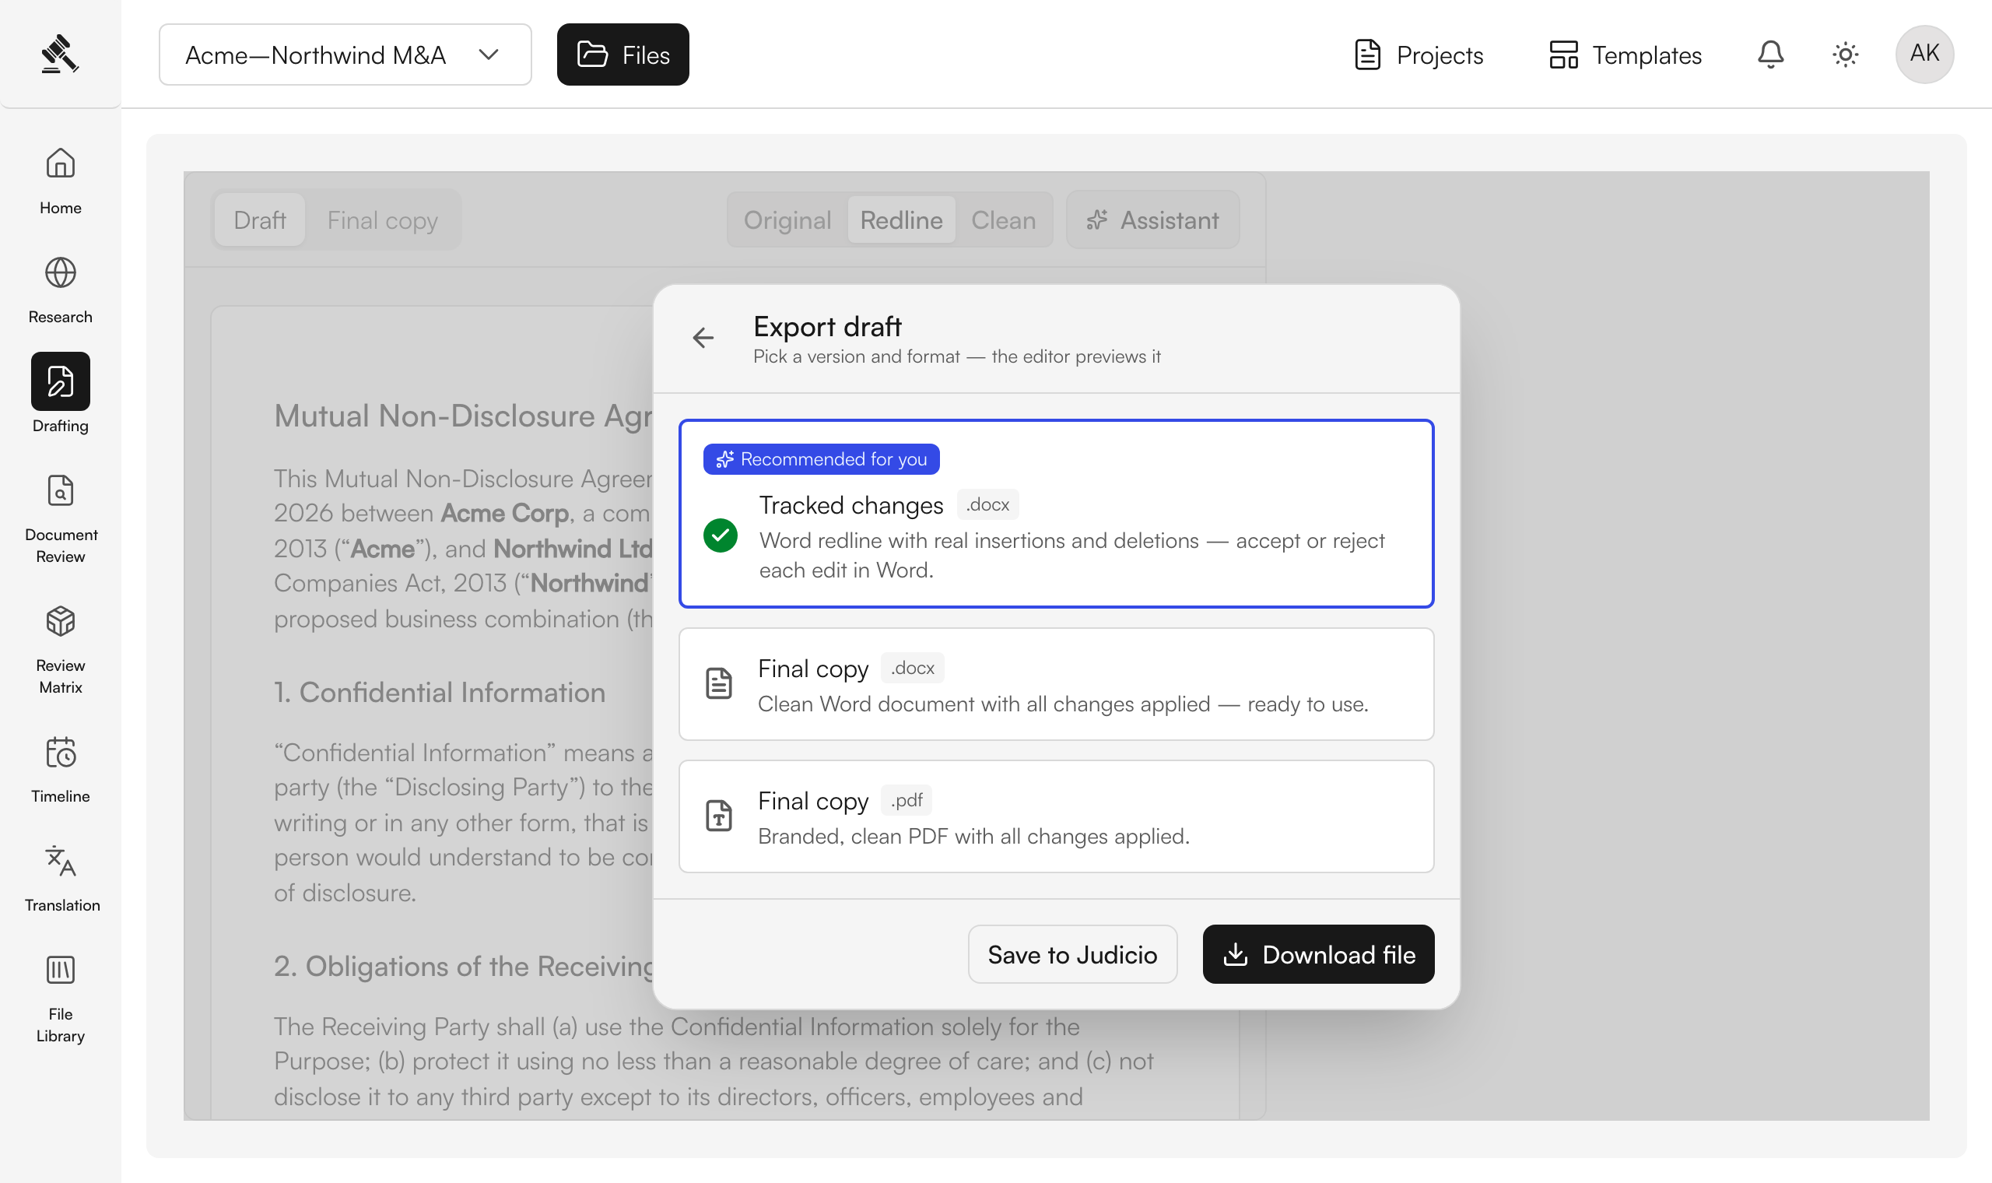Select the Tracked changes .docx option
Viewport: 1992px width, 1183px height.
(1057, 514)
